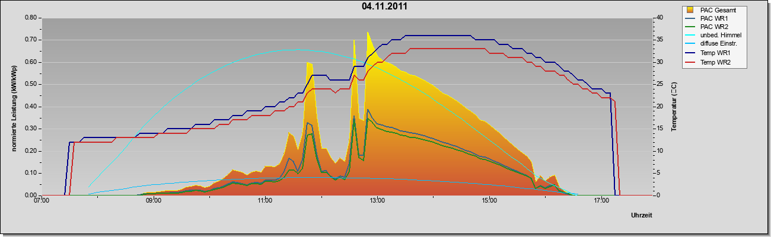This screenshot has height=237, width=771.
Task: Click the tallest yellow PAC Gesamt peak near 13:00
Action: [x=368, y=40]
